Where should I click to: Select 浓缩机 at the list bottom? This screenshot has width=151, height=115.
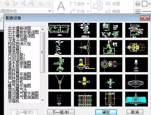point(14,101)
